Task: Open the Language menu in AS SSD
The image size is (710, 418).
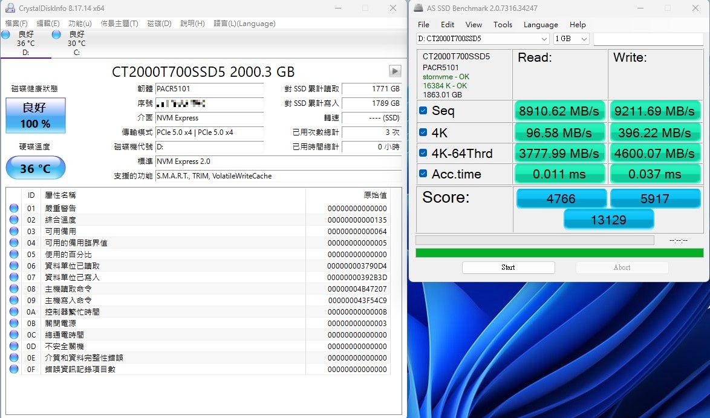Action: pos(541,24)
